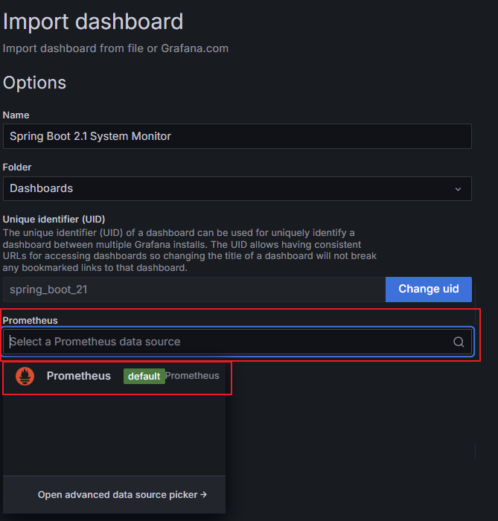Click the gray Prometheus type text in option row
Image resolution: width=498 pixels, height=521 pixels.
point(192,375)
